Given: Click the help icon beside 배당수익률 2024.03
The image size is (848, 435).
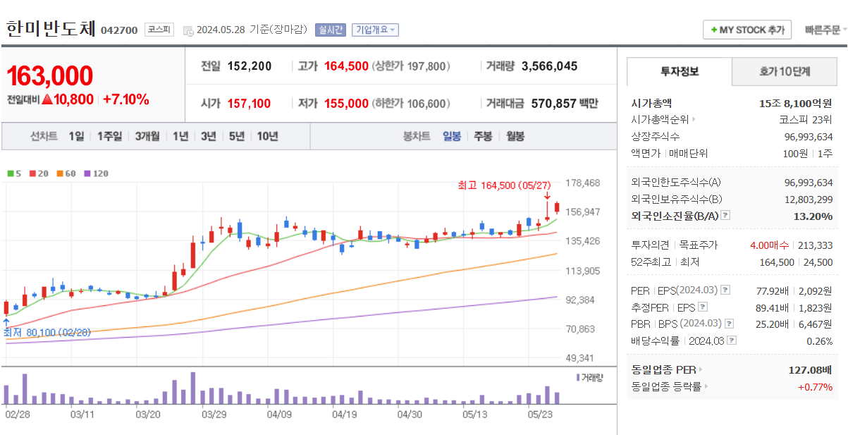Looking at the screenshot, I should click(732, 341).
